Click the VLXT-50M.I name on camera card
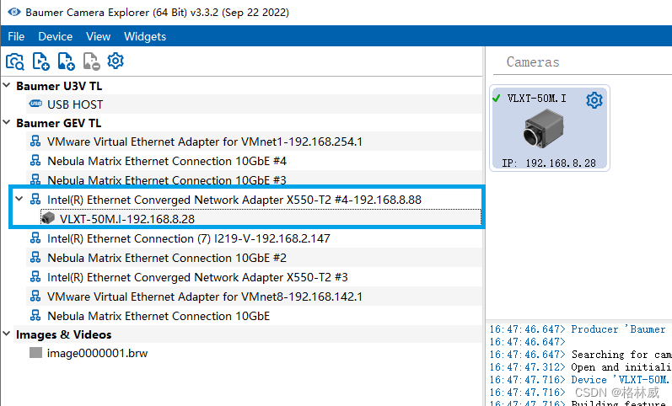The height and width of the screenshot is (406, 672). tap(536, 99)
